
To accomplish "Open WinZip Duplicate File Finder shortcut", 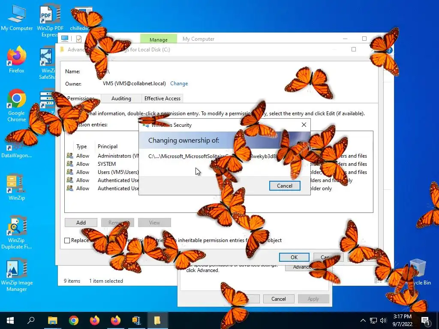I will tap(17, 232).
